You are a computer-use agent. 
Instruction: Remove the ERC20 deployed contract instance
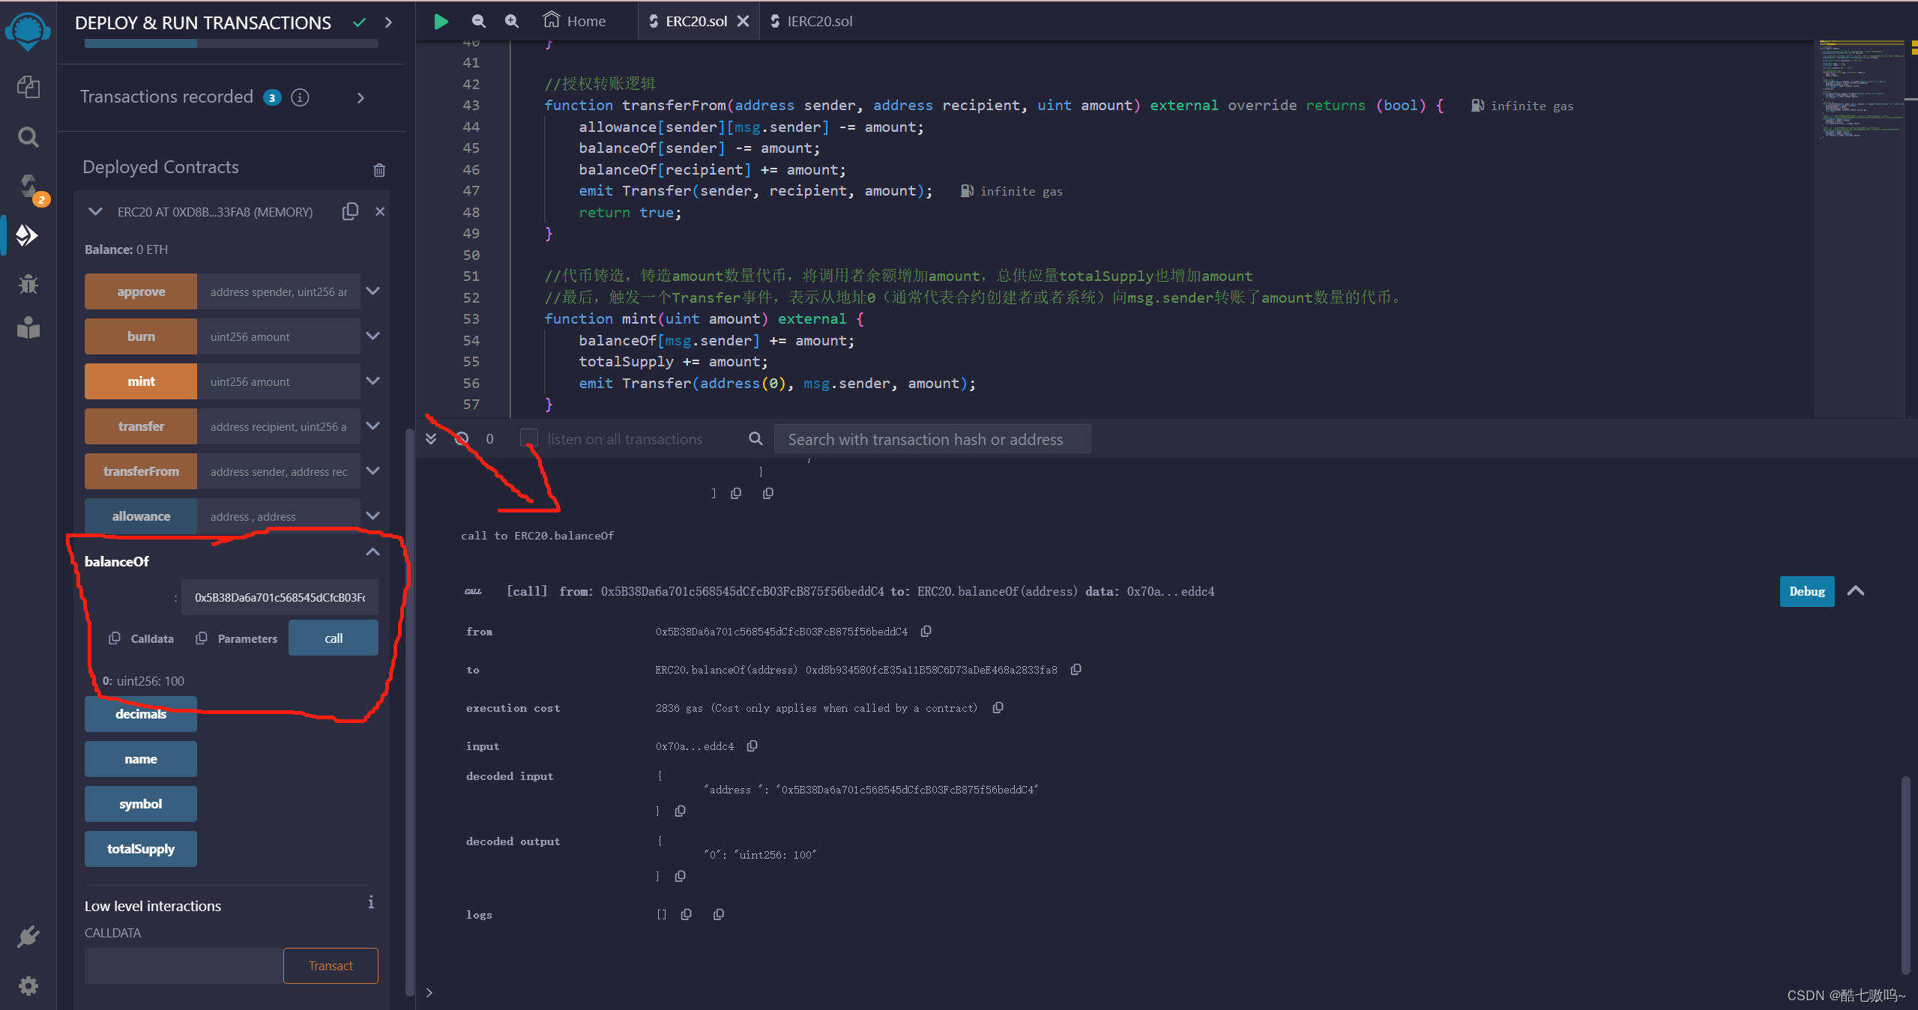pos(380,211)
